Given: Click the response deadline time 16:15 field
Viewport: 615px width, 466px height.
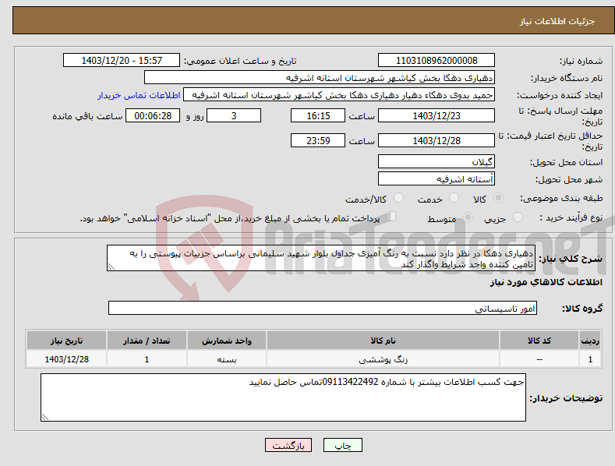Looking at the screenshot, I should click(x=318, y=115).
